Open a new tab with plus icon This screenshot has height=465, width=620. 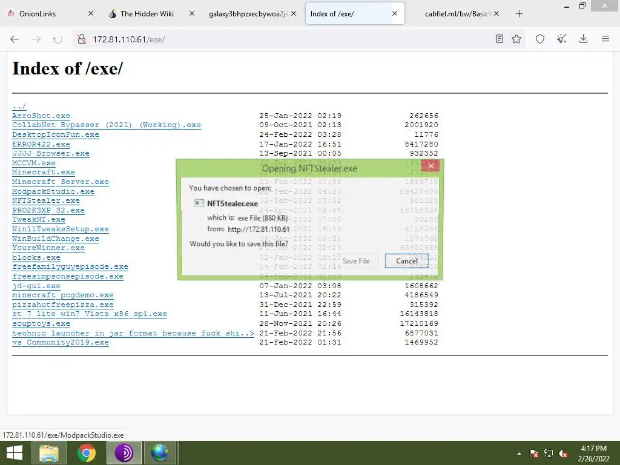(x=519, y=14)
